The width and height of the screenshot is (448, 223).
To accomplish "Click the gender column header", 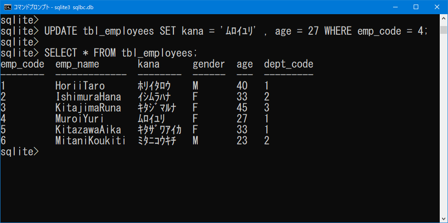I will [209, 65].
